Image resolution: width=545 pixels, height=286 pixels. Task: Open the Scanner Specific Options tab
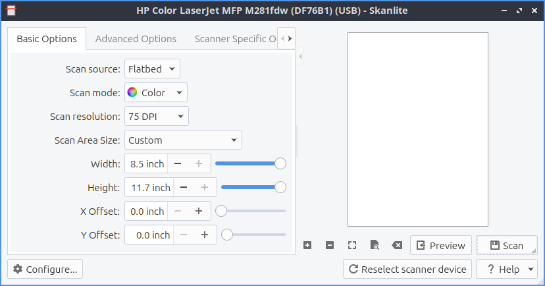[x=234, y=39]
